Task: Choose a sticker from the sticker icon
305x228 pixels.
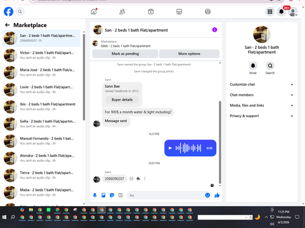Action: tap(112, 195)
